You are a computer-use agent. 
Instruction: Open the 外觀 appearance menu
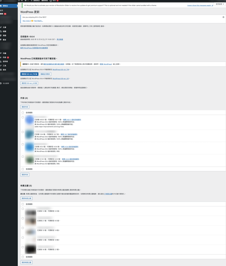tap(8, 53)
